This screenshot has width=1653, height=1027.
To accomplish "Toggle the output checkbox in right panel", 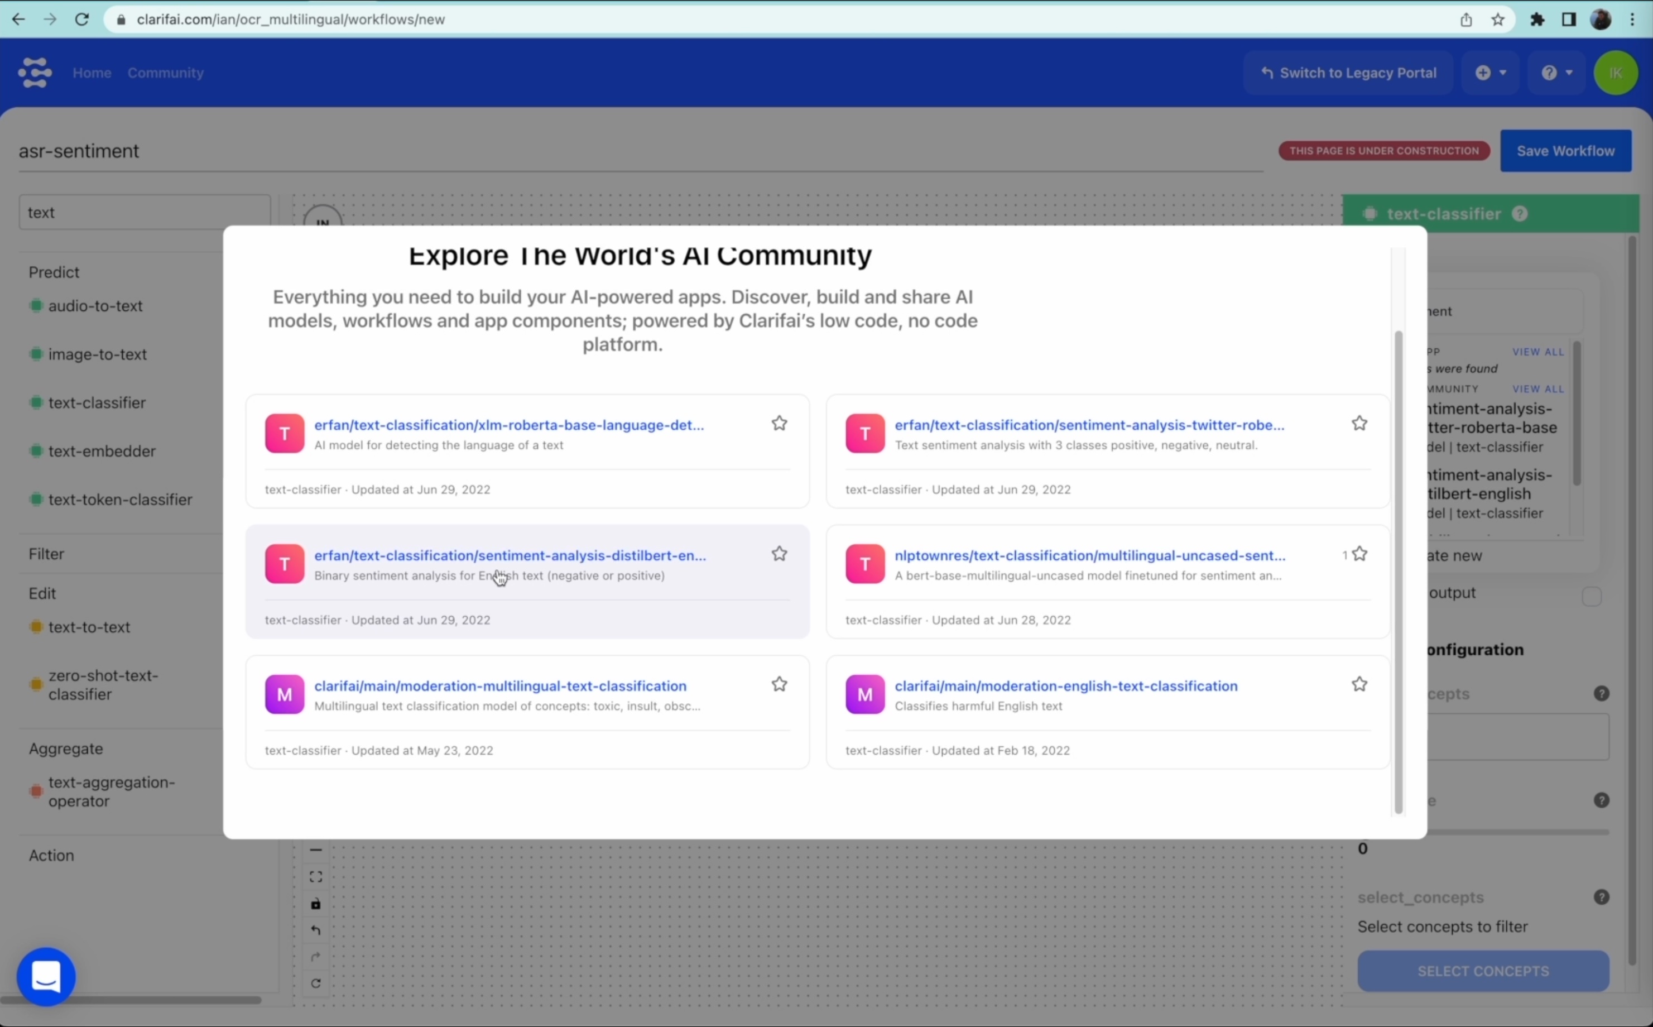I will coord(1591,596).
